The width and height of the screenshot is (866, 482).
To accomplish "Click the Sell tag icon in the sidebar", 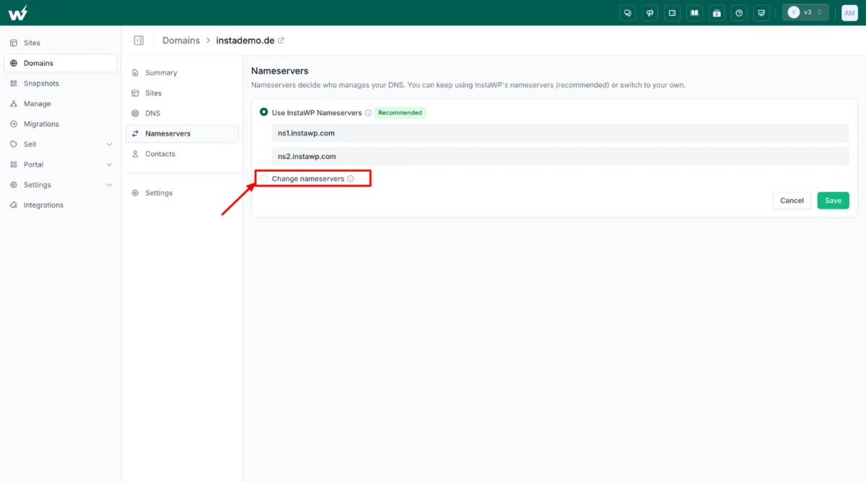I will (14, 144).
